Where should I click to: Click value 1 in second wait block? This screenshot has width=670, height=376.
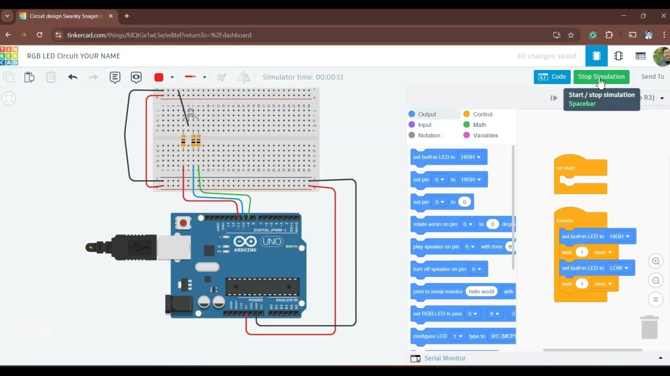(582, 284)
